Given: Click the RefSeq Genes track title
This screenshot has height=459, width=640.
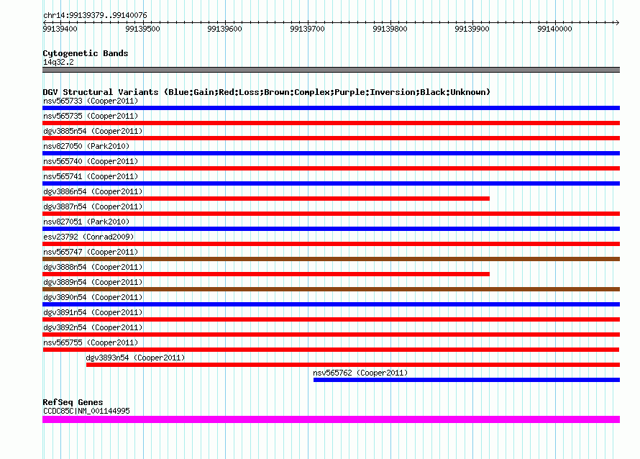Looking at the screenshot, I should pyautogui.click(x=73, y=402).
